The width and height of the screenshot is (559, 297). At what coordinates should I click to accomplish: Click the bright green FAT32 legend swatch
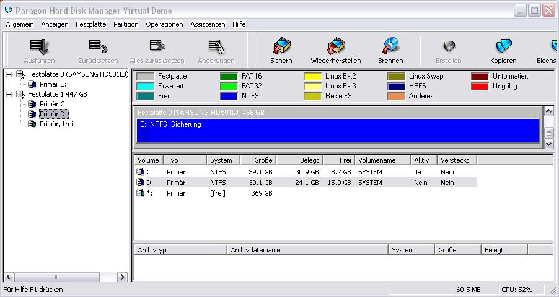point(229,86)
